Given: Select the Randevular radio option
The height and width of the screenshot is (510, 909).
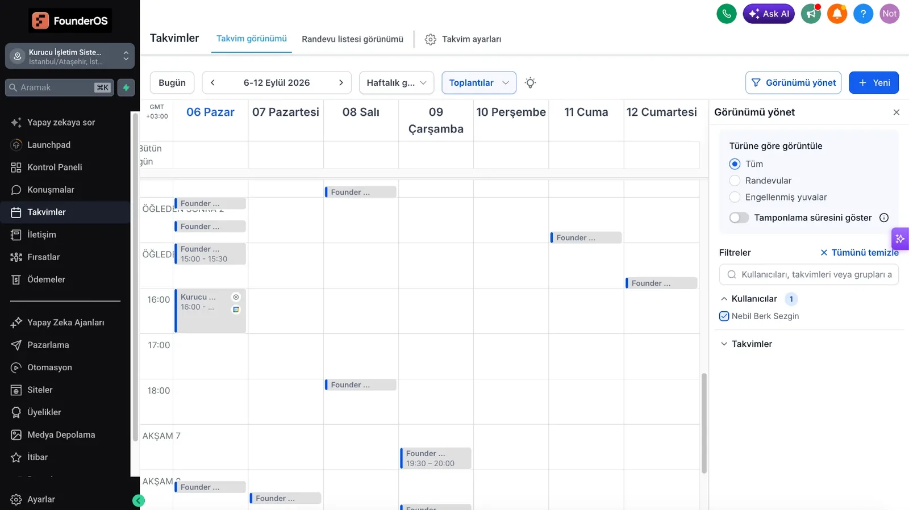Looking at the screenshot, I should tap(735, 181).
